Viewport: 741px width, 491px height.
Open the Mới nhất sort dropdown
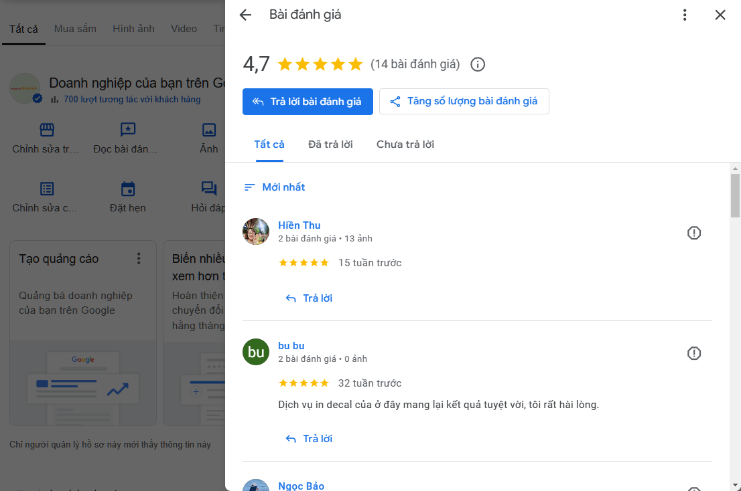pos(274,187)
